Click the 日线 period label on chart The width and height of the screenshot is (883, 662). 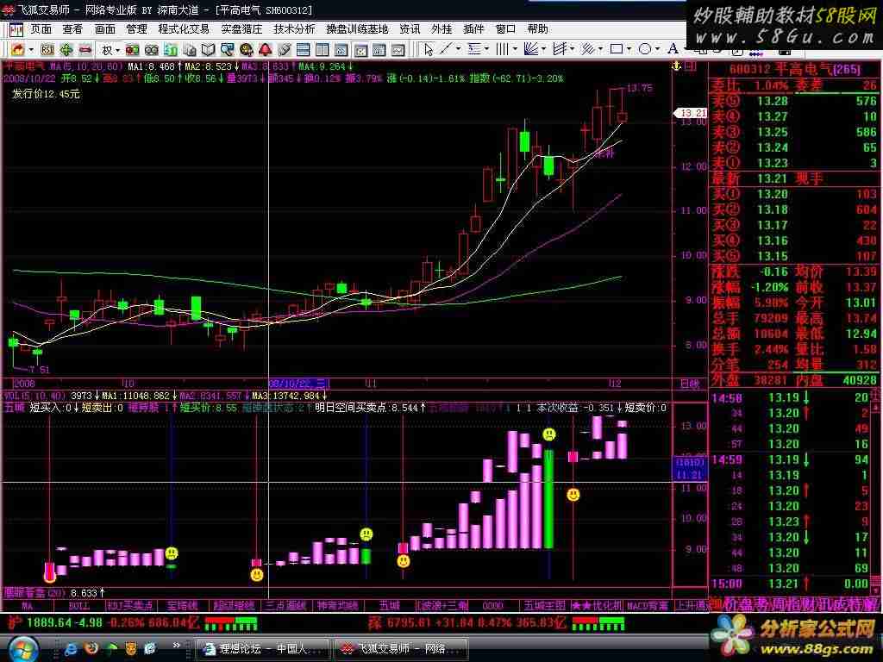[x=689, y=382]
